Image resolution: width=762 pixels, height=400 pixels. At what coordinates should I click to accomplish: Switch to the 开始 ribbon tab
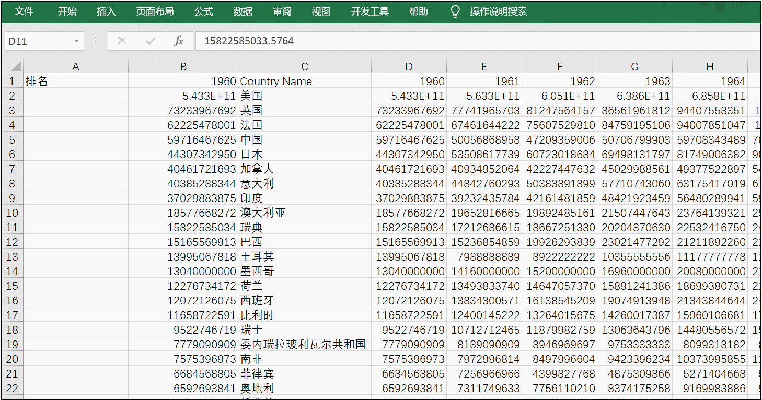click(67, 11)
